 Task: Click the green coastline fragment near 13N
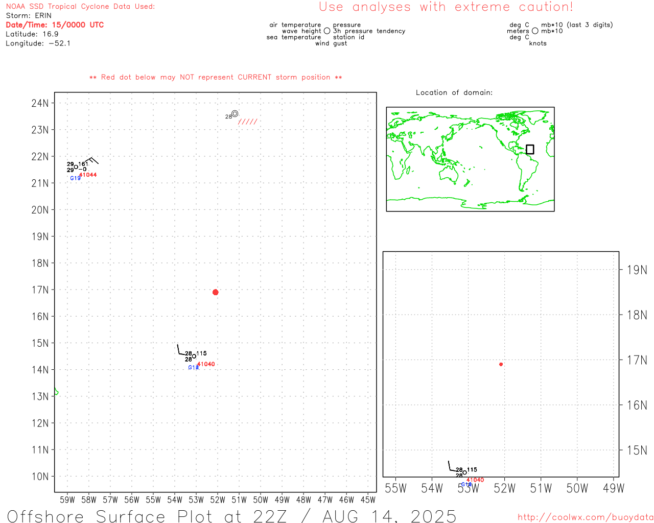(x=56, y=392)
